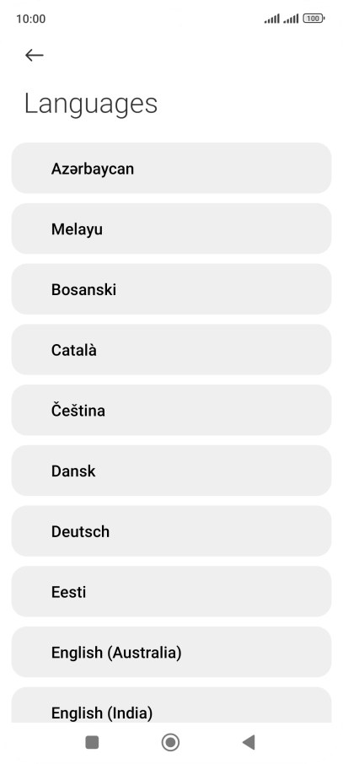Pick Català as the language
This screenshot has width=343, height=764.
coord(172,349)
